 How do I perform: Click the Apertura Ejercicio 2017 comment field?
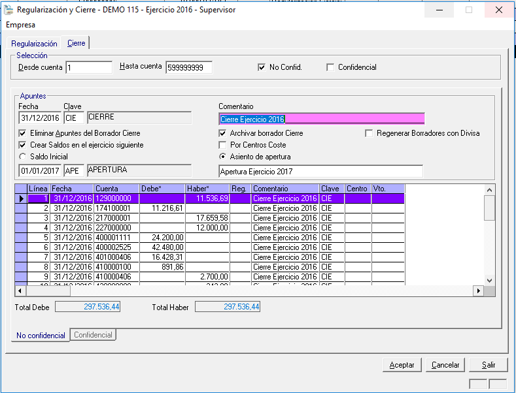point(321,171)
